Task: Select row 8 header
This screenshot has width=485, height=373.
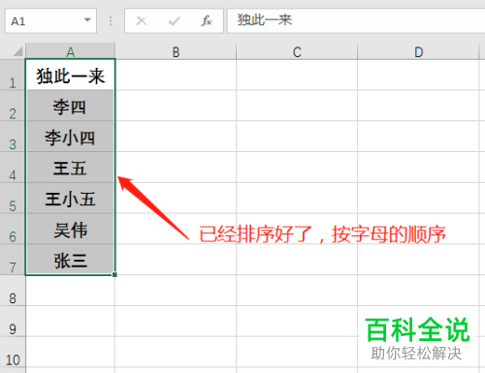Action: click(13, 291)
